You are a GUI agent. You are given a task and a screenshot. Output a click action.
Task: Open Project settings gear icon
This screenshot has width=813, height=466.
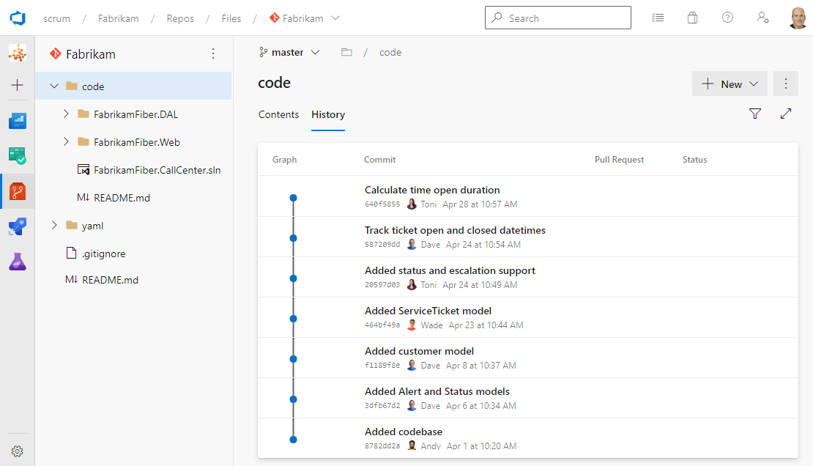click(18, 451)
